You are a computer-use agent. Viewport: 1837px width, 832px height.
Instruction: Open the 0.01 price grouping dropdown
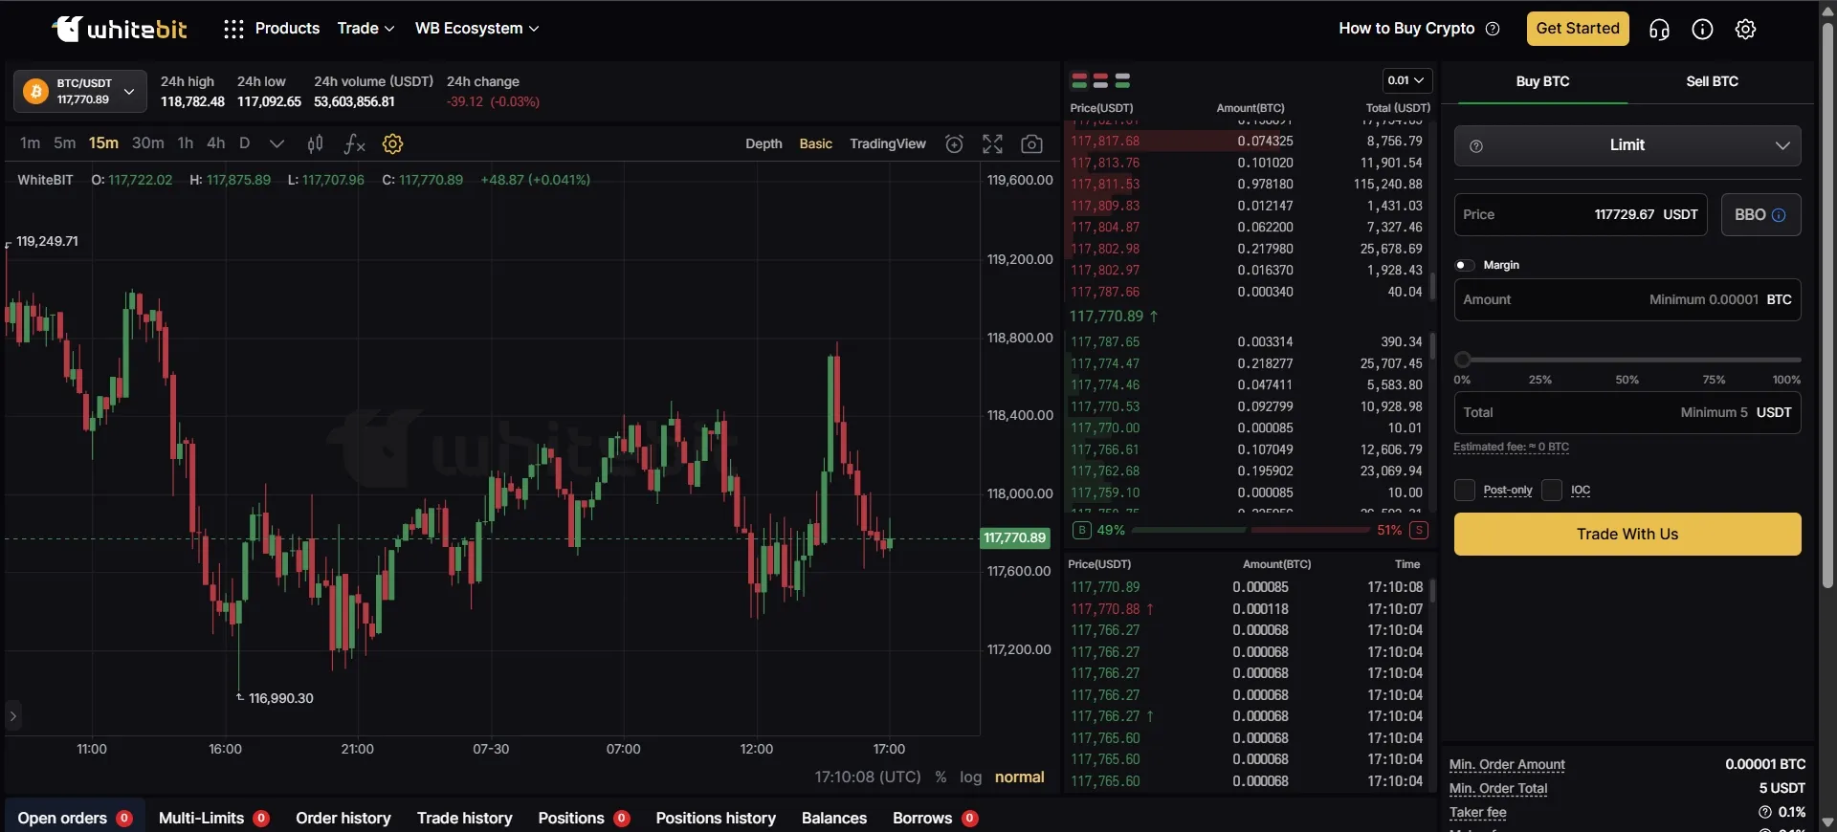[1406, 80]
